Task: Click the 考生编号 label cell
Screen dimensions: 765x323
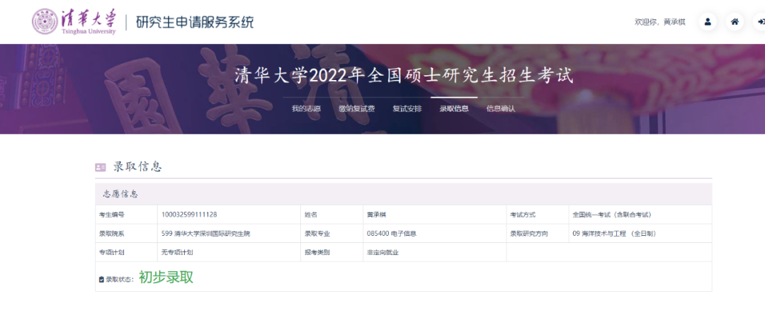Action: pyautogui.click(x=126, y=215)
